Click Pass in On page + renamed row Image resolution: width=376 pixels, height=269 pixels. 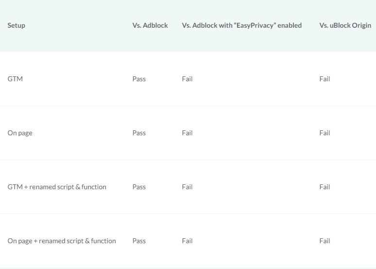(x=139, y=241)
